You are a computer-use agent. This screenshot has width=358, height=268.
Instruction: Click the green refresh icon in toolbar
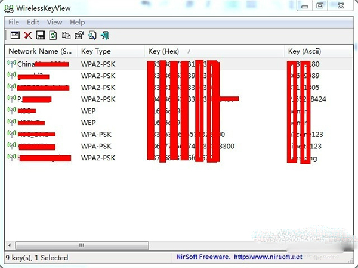coord(53,35)
